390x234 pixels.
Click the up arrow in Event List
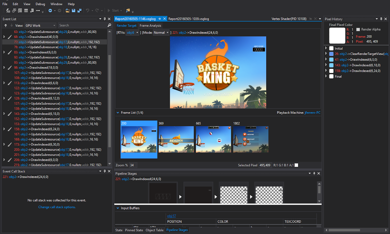pos(6,25)
